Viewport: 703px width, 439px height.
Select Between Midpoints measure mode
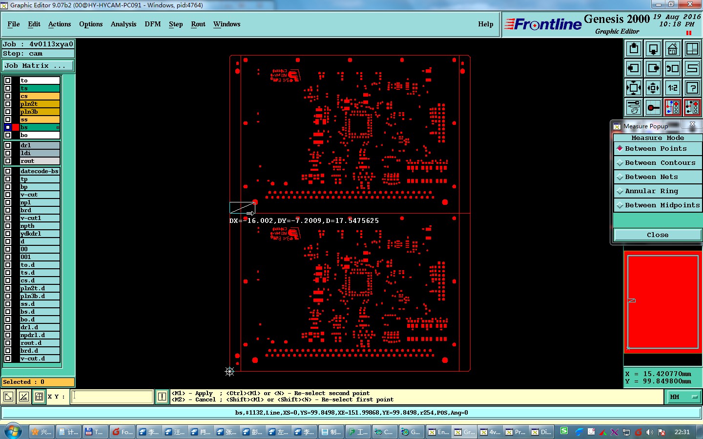pyautogui.click(x=658, y=205)
